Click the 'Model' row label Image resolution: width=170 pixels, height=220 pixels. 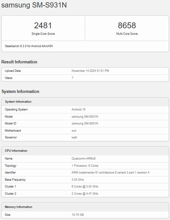pos(9,117)
